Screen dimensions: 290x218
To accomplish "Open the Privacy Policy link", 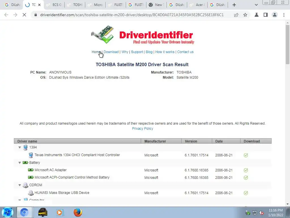I will click(x=143, y=129).
